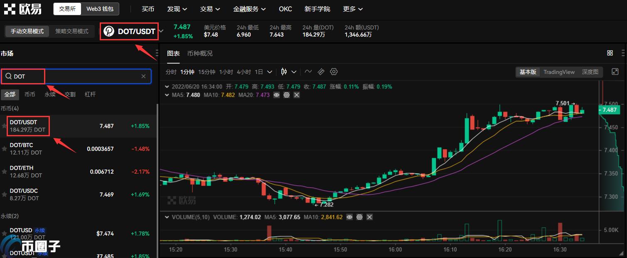Open the Web3 钱包 button
Screen dimensions: 627x258
[x=99, y=9]
